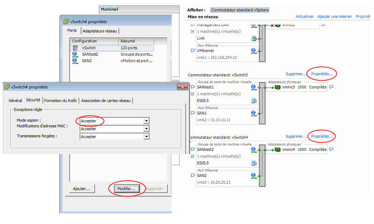Image resolution: width=374 pixels, height=224 pixels.
Task: Collapse virtual machines list above Link
Action: (192, 31)
